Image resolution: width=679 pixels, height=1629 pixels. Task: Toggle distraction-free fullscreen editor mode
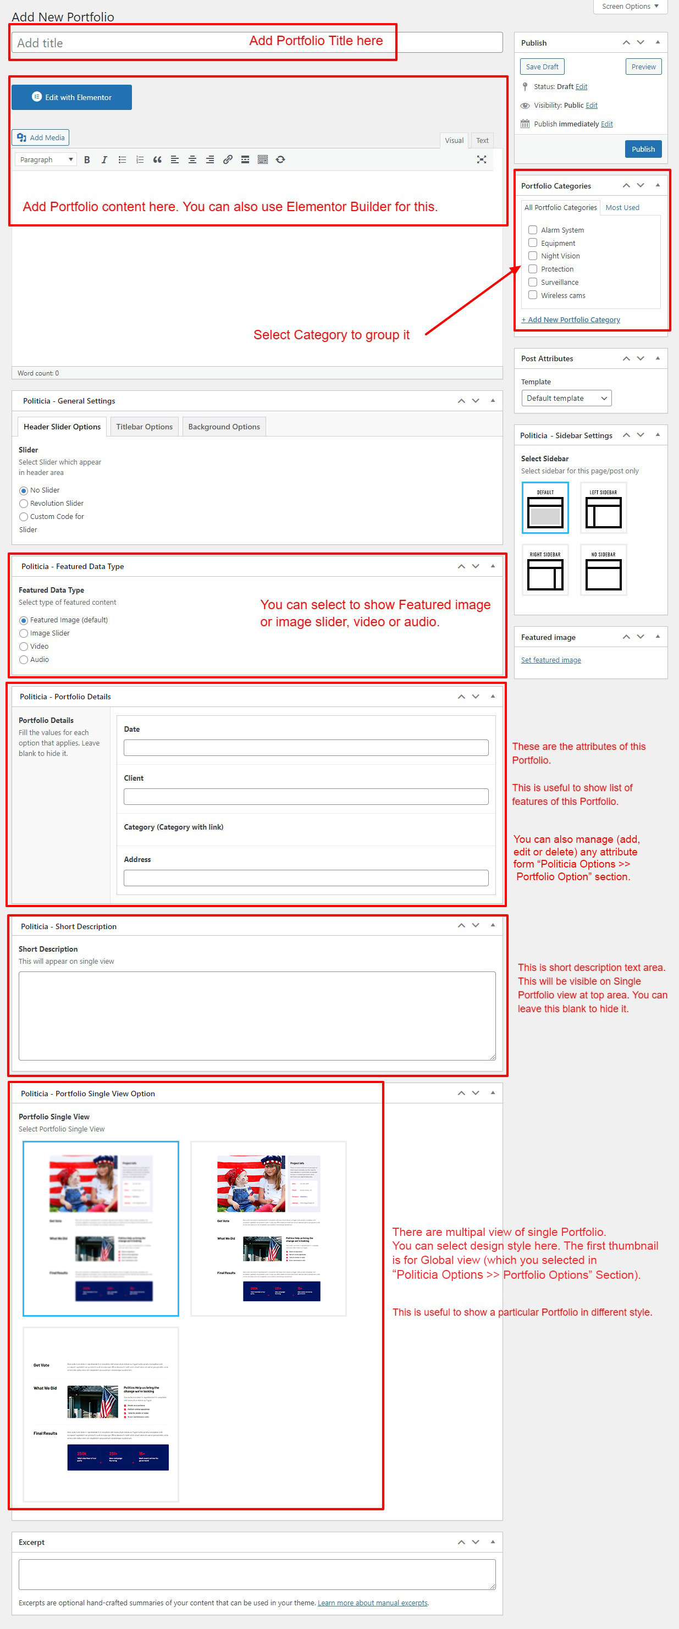(x=481, y=160)
